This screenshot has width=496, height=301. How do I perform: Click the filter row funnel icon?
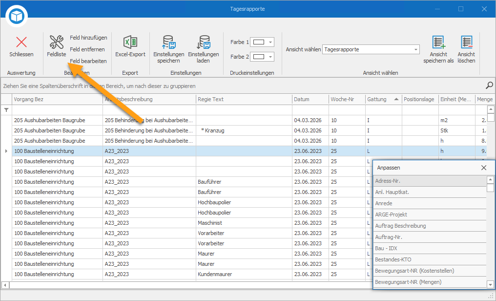tap(6, 110)
